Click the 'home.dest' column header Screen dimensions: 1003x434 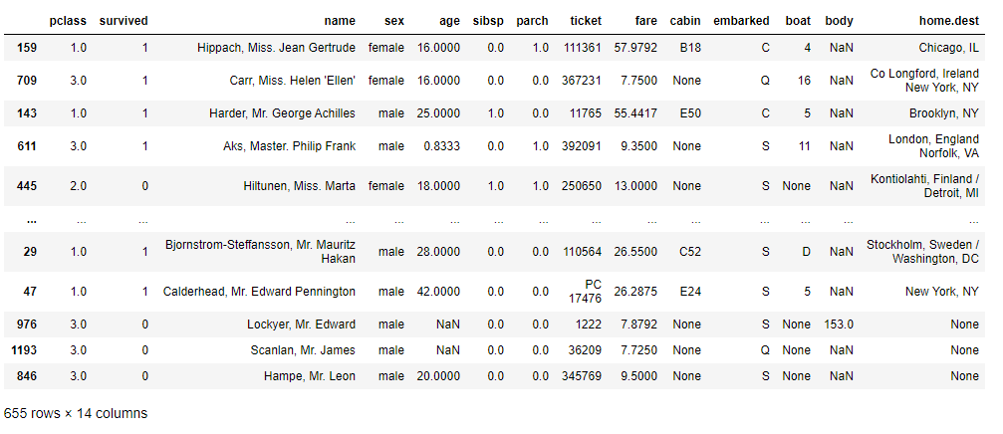pyautogui.click(x=948, y=20)
